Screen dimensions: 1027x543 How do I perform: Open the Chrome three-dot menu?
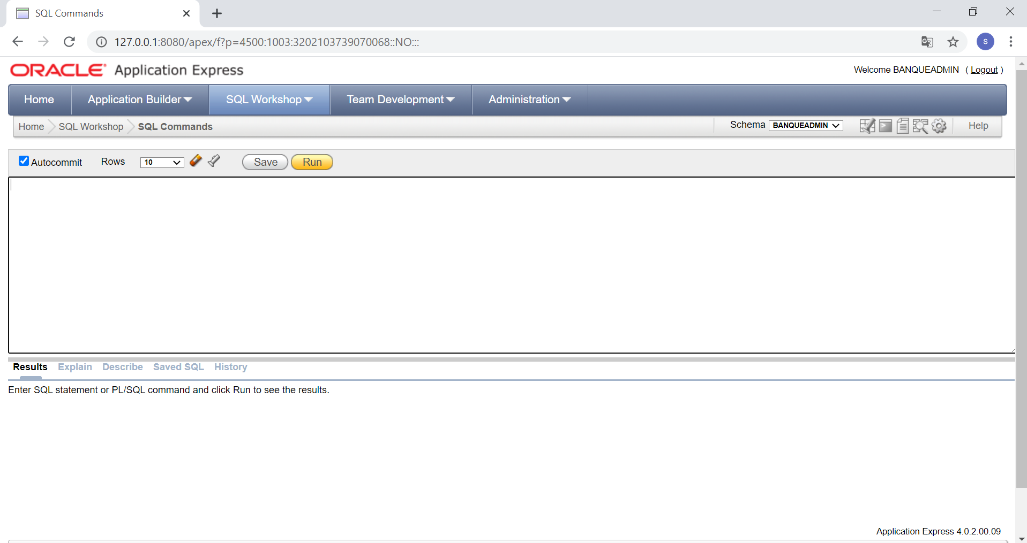tap(1010, 42)
